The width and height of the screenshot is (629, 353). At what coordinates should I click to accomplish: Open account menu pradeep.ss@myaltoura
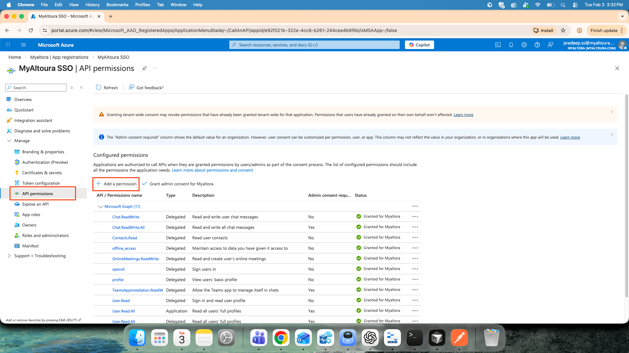click(595, 45)
